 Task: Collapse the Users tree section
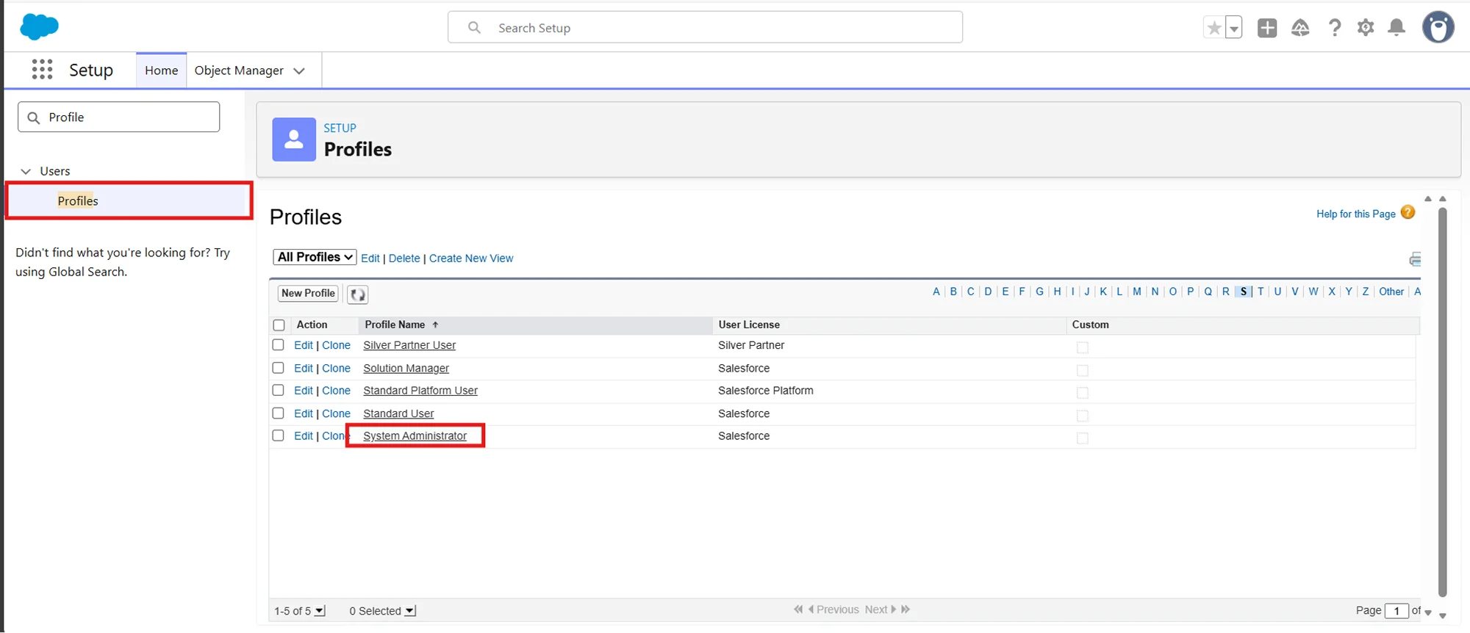(x=26, y=171)
